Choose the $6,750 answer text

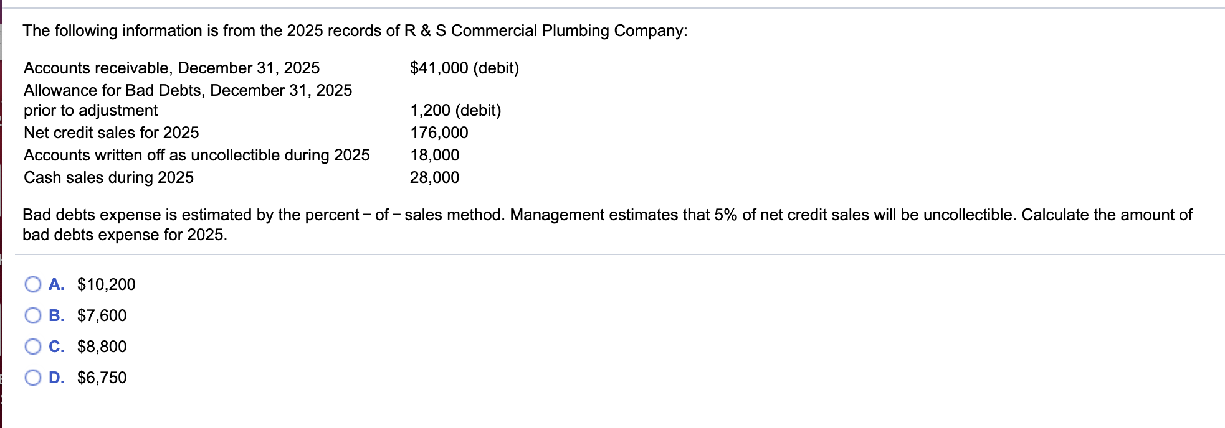[x=102, y=378]
